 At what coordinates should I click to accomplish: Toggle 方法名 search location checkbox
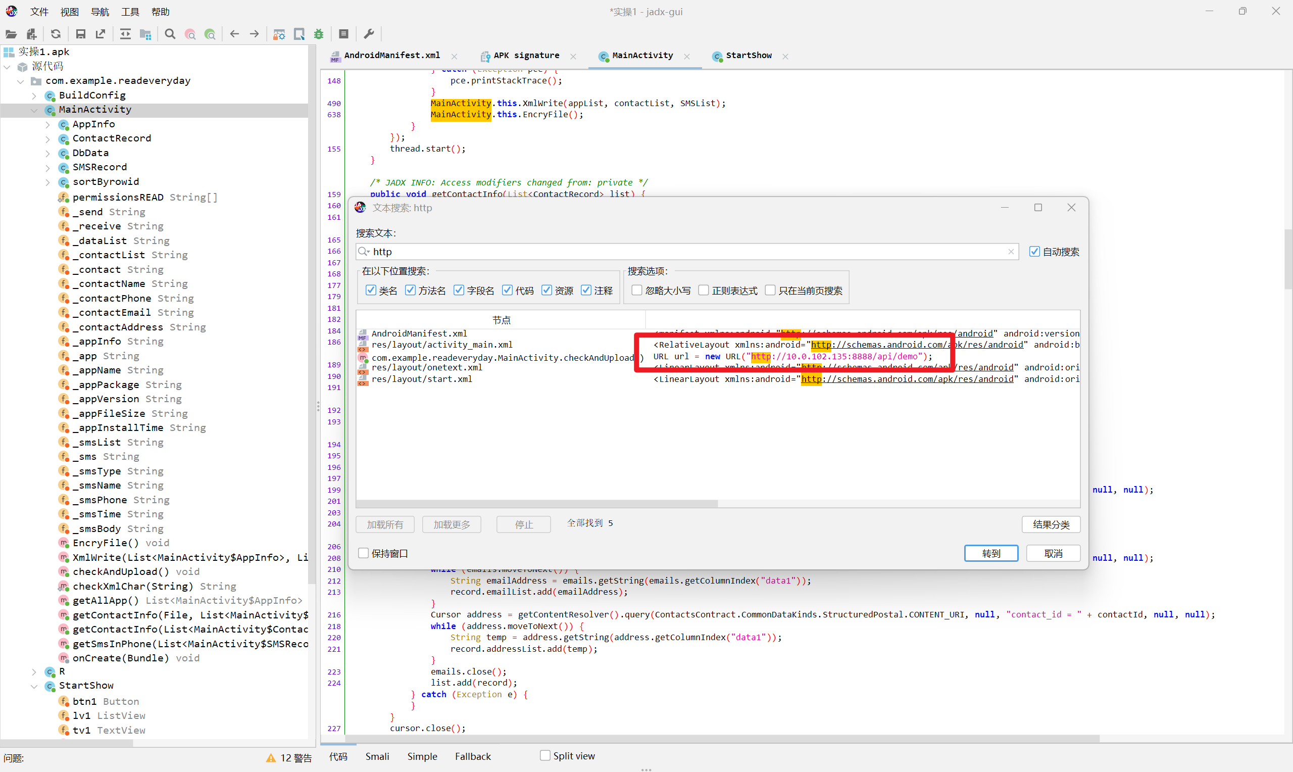(410, 291)
